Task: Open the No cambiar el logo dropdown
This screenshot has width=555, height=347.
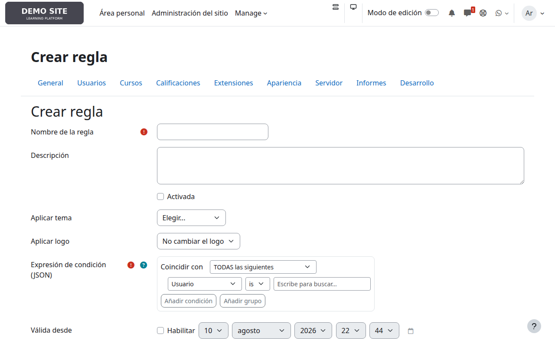Action: tap(199, 241)
